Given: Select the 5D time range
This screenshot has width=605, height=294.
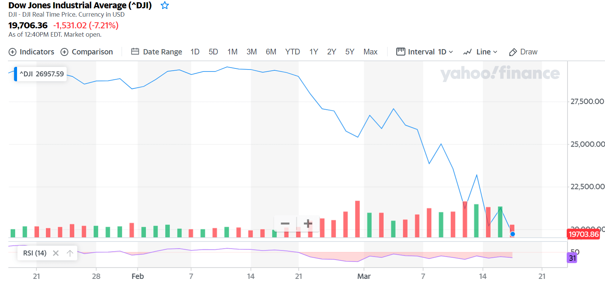Looking at the screenshot, I should [213, 52].
